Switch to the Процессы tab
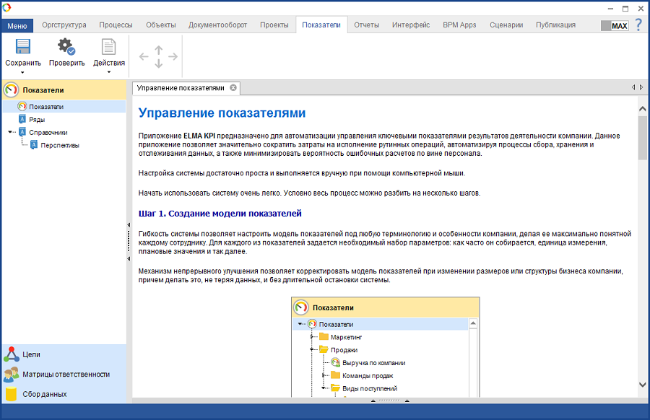650x420 pixels. click(x=116, y=25)
